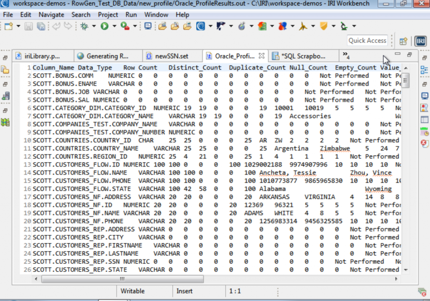Open the New wizard dropdown arrow
430x301 pixels.
click(18, 26)
